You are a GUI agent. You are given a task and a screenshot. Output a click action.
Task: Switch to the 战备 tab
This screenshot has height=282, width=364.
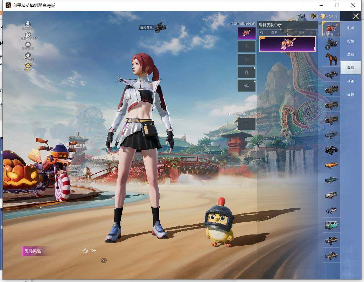coord(351,81)
